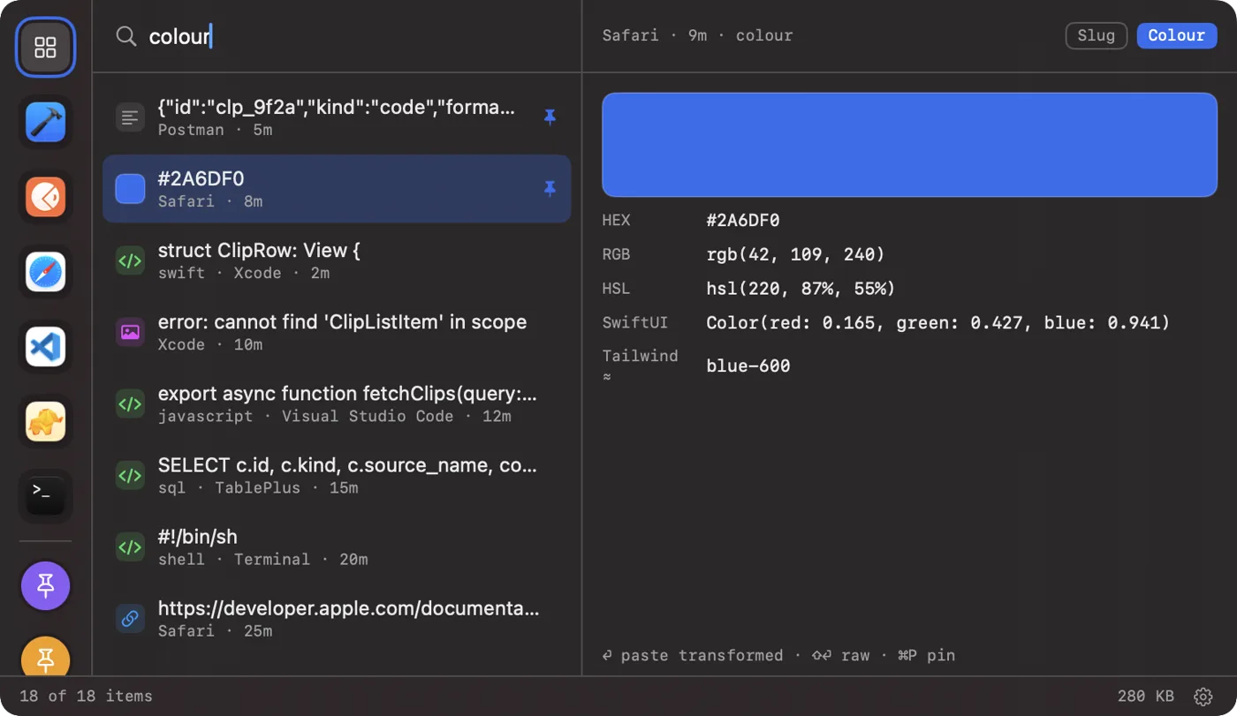The image size is (1237, 716).
Task: Switch to the Slug transform
Action: 1097,35
